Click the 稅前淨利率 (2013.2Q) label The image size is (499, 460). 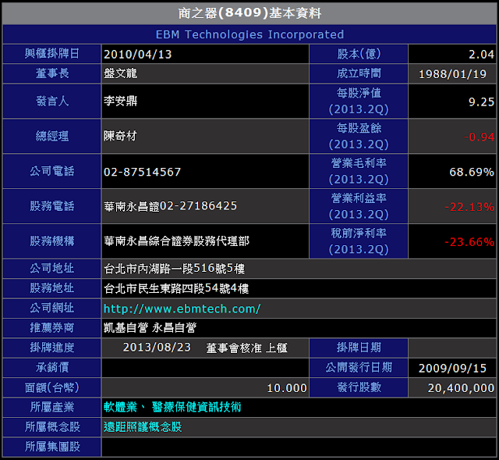(x=359, y=241)
